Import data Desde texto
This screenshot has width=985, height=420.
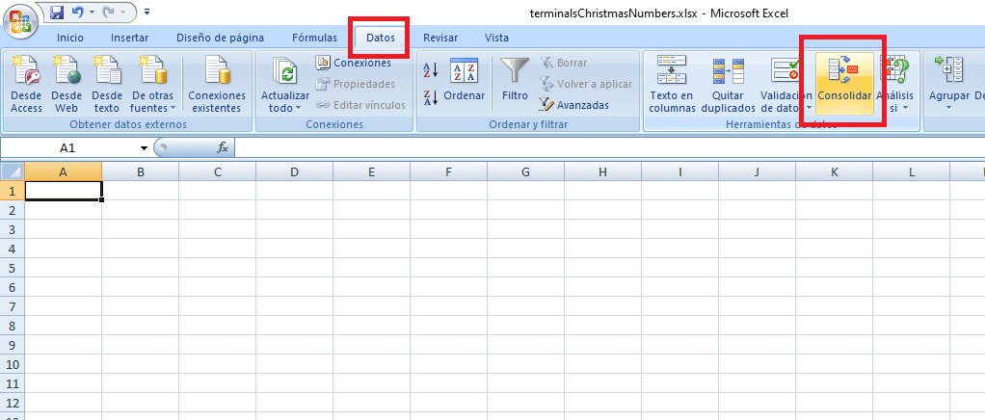pos(107,84)
